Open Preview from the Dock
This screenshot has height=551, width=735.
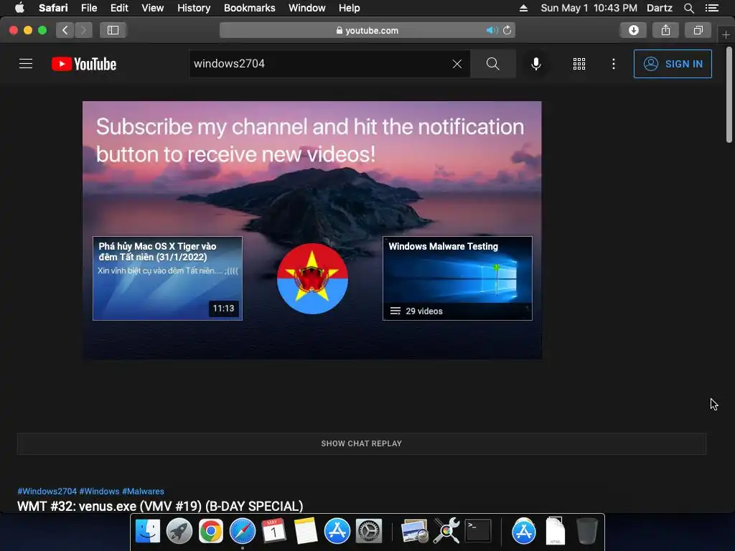coord(414,532)
